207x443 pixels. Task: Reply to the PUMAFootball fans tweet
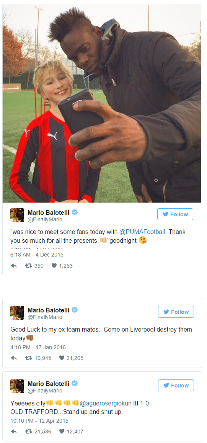13,266
